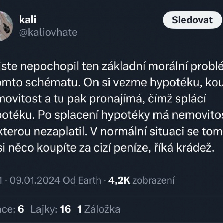Open kali's profile avatar picture
Image resolution: width=223 pixels, height=223 pixels.
pos(6,26)
